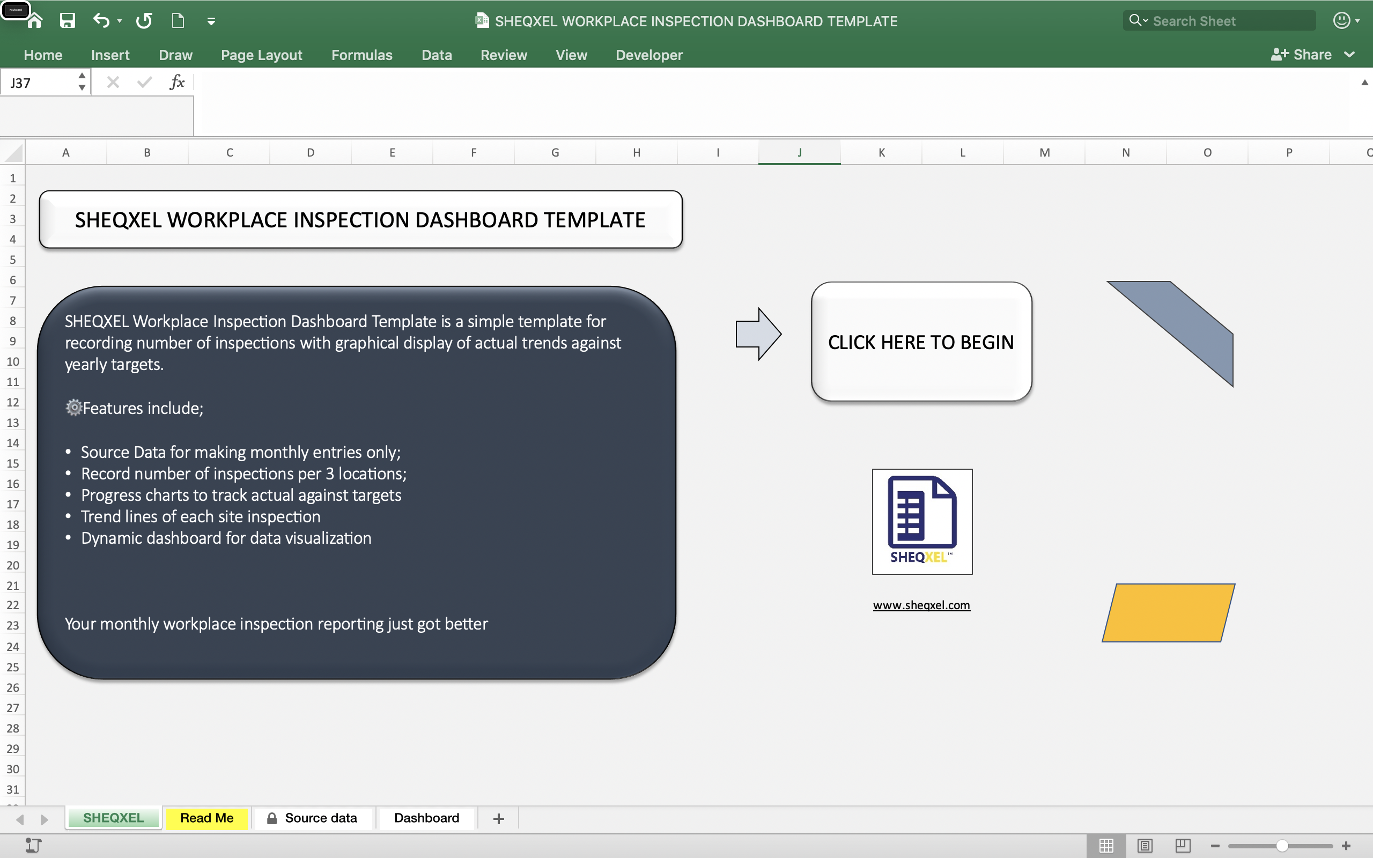Click the Search Sheet field
Viewport: 1373px width, 858px height.
click(1219, 21)
